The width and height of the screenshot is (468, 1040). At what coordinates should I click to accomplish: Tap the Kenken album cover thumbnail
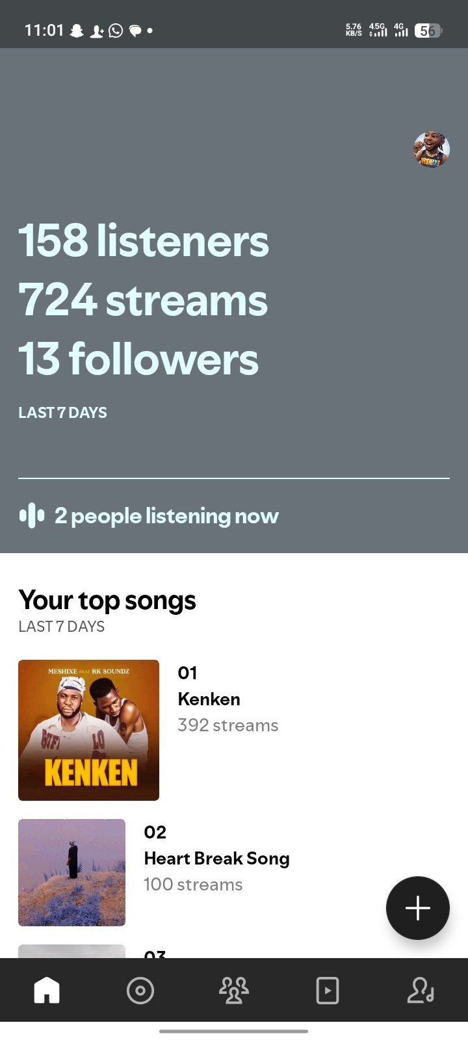(x=88, y=730)
